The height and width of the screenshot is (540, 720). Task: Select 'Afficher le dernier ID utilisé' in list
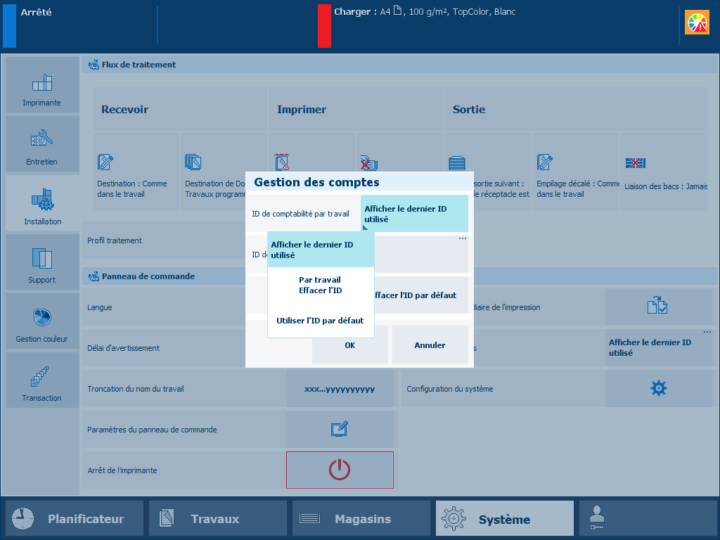(x=321, y=250)
